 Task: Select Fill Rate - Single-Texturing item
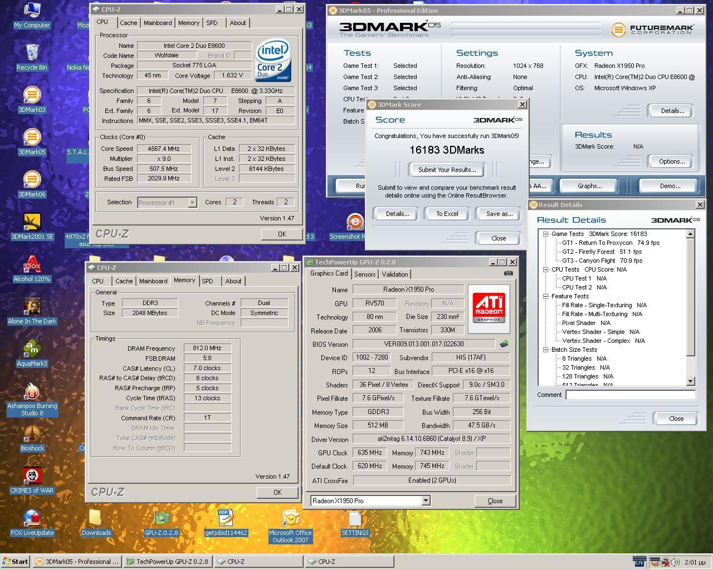[604, 306]
